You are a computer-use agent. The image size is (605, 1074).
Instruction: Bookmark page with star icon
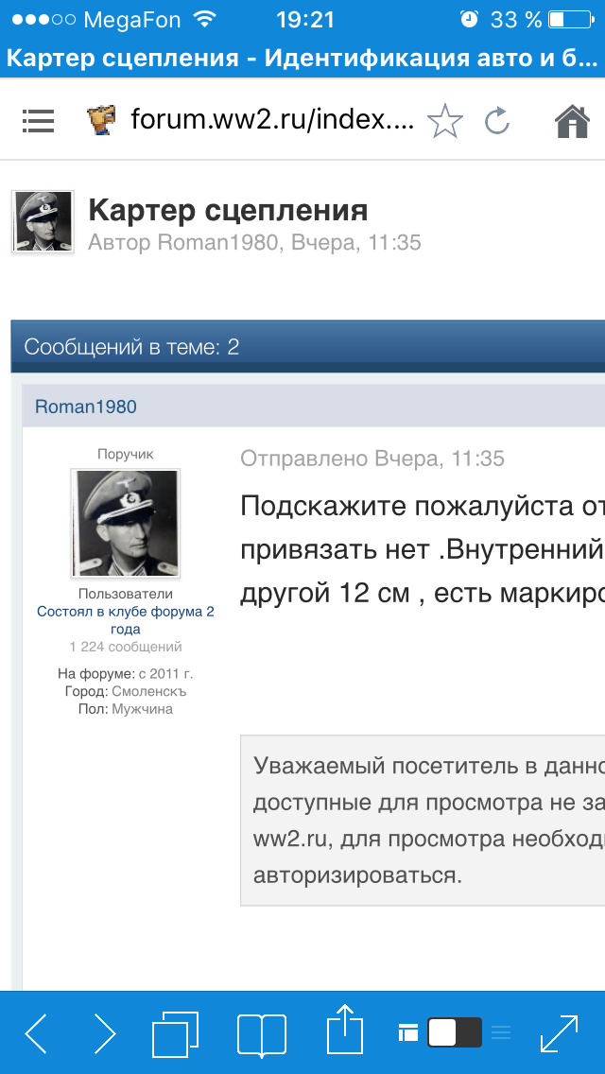click(445, 120)
